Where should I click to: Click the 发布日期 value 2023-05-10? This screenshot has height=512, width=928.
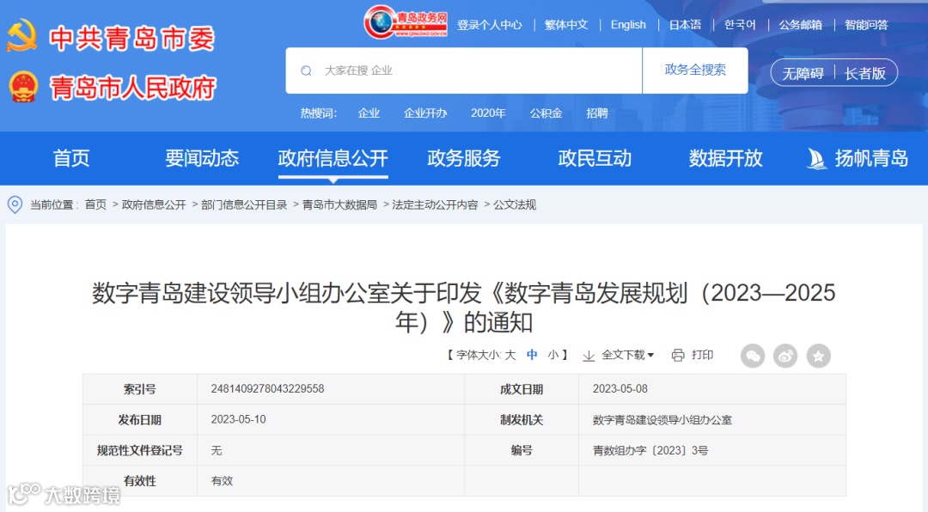point(239,420)
